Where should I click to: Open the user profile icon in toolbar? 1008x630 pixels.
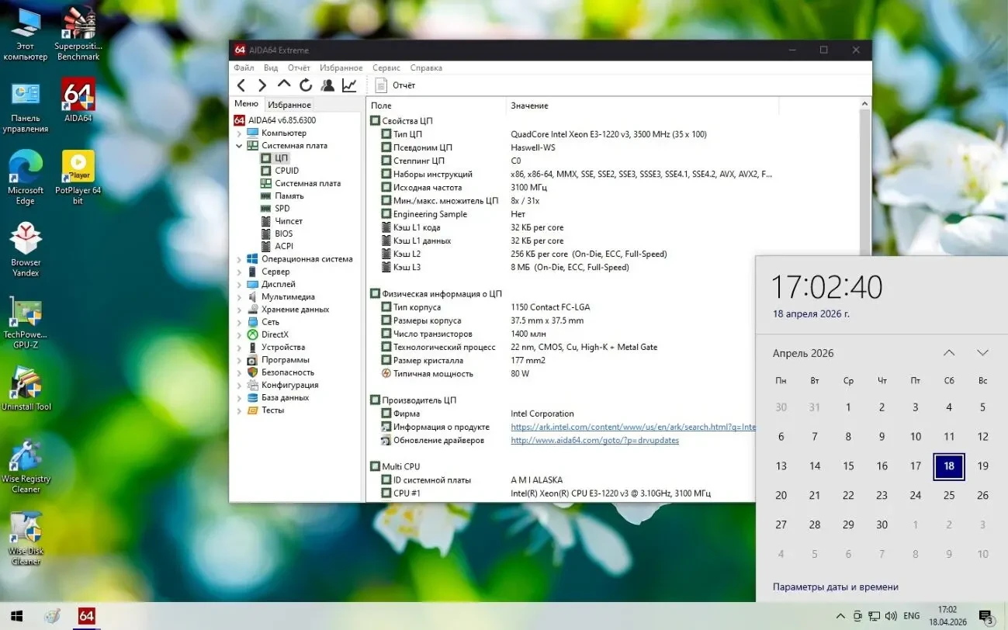point(327,85)
